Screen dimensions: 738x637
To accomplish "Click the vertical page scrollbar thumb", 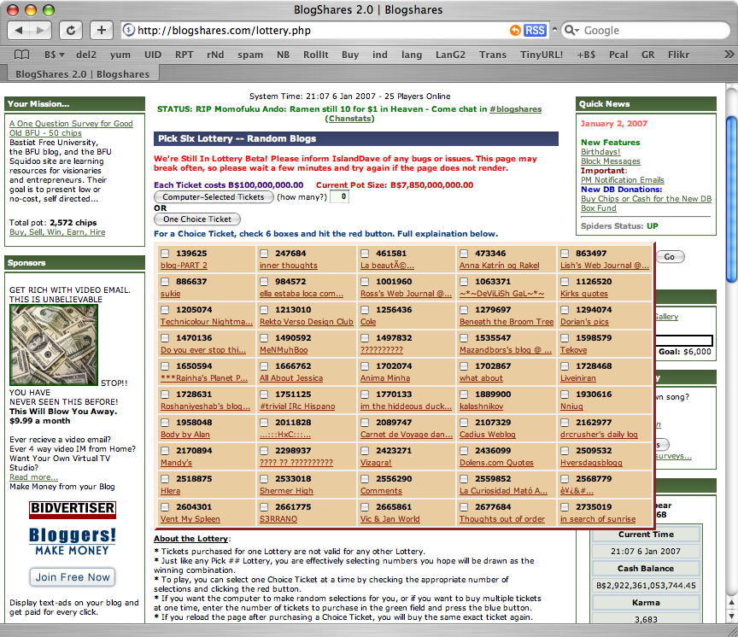I will 730,196.
